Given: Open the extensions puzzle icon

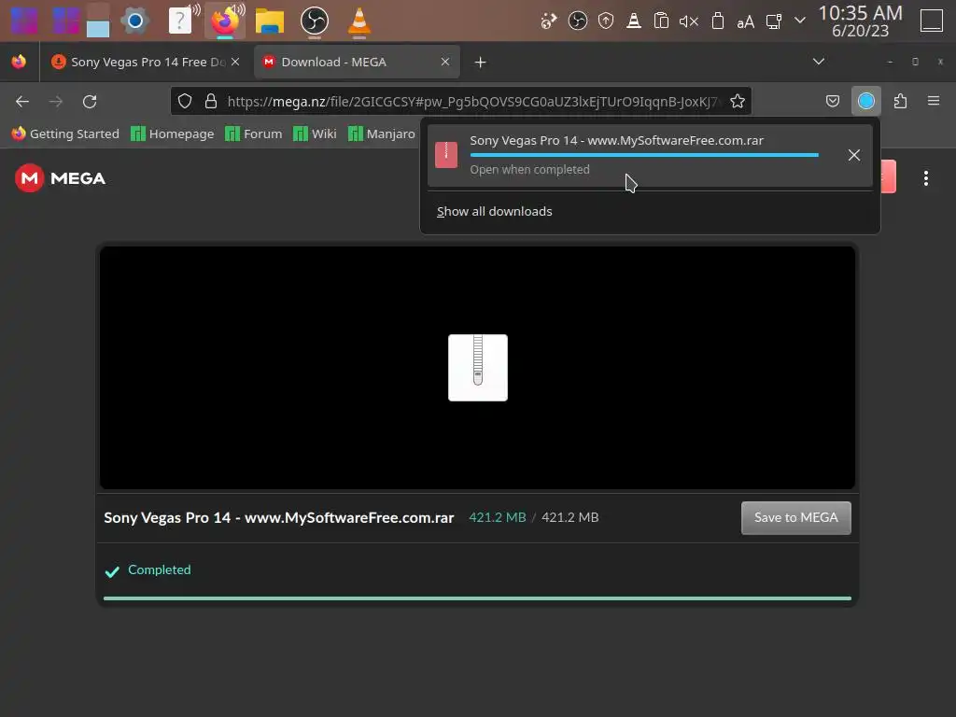Looking at the screenshot, I should coord(900,101).
